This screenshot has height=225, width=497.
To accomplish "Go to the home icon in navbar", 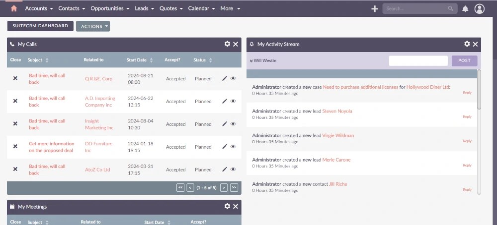I will coord(13,8).
